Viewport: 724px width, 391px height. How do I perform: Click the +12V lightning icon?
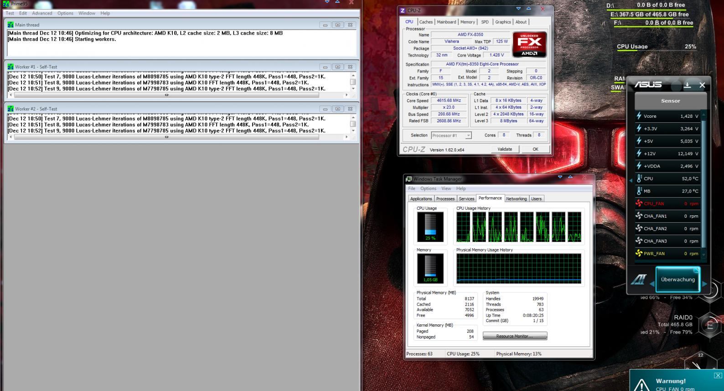point(639,153)
